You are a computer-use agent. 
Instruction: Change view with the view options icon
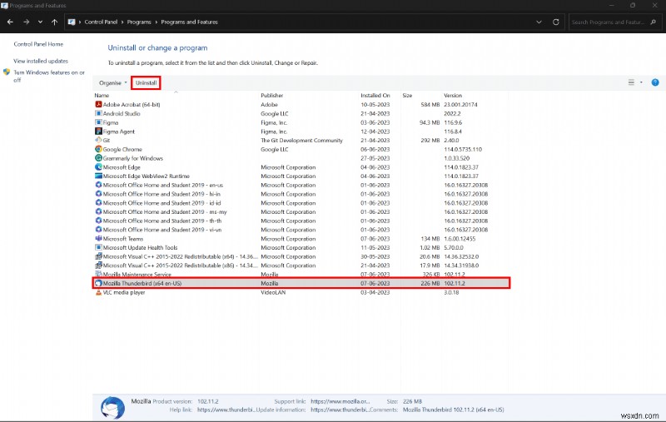point(631,82)
